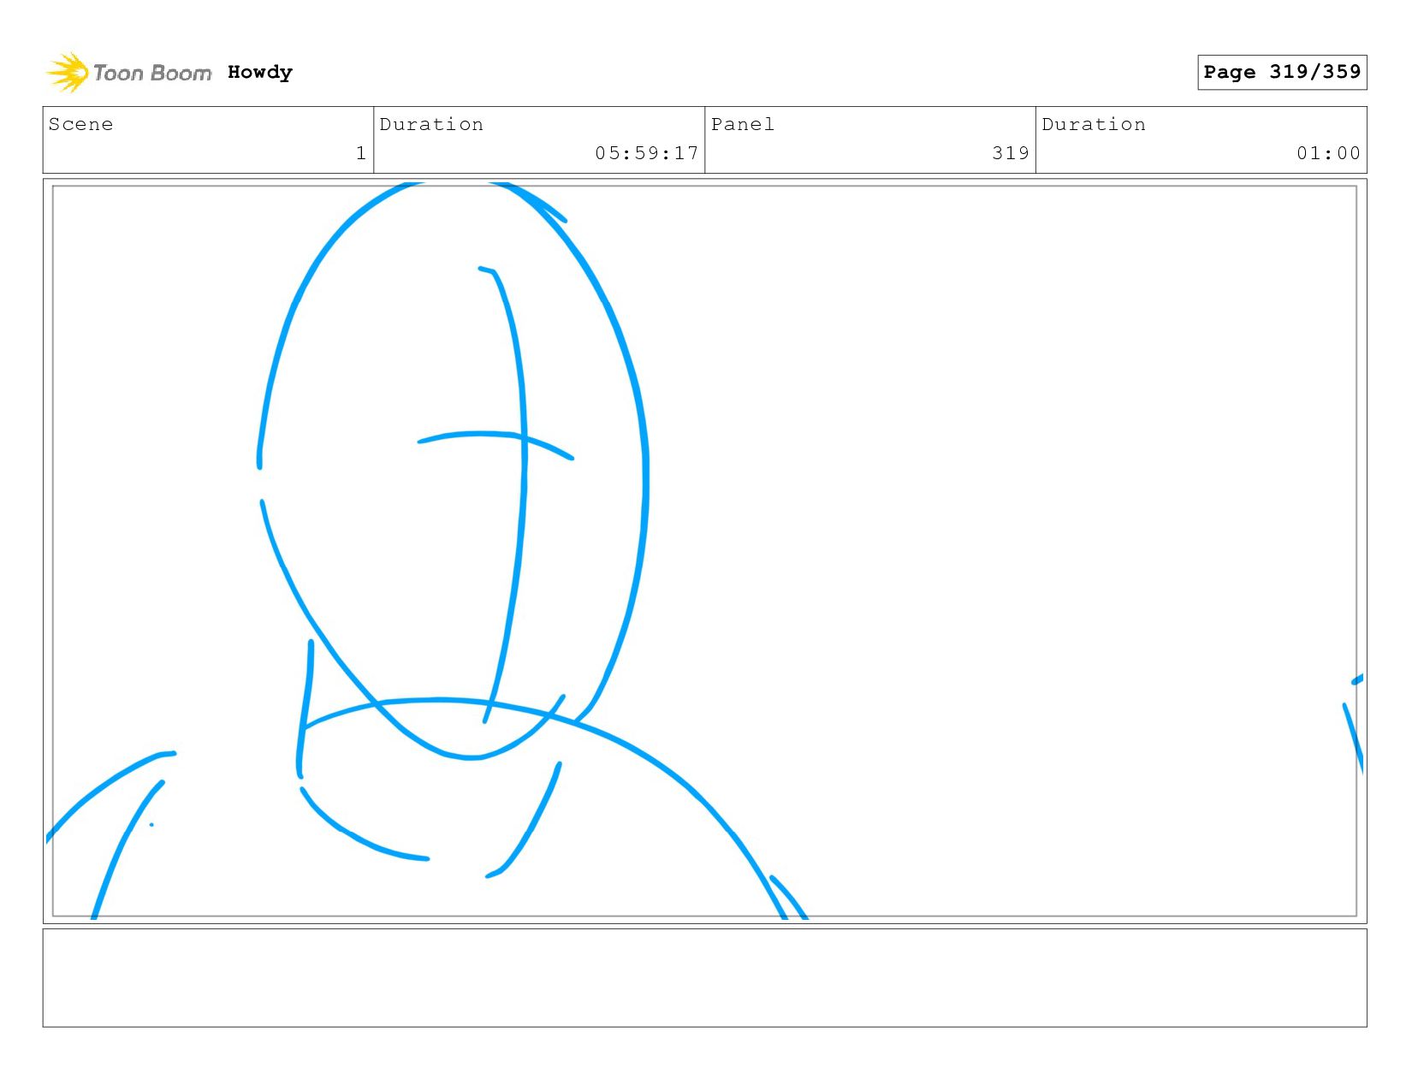Select the scene number value '1'
1412x1091 pixels.
(361, 153)
